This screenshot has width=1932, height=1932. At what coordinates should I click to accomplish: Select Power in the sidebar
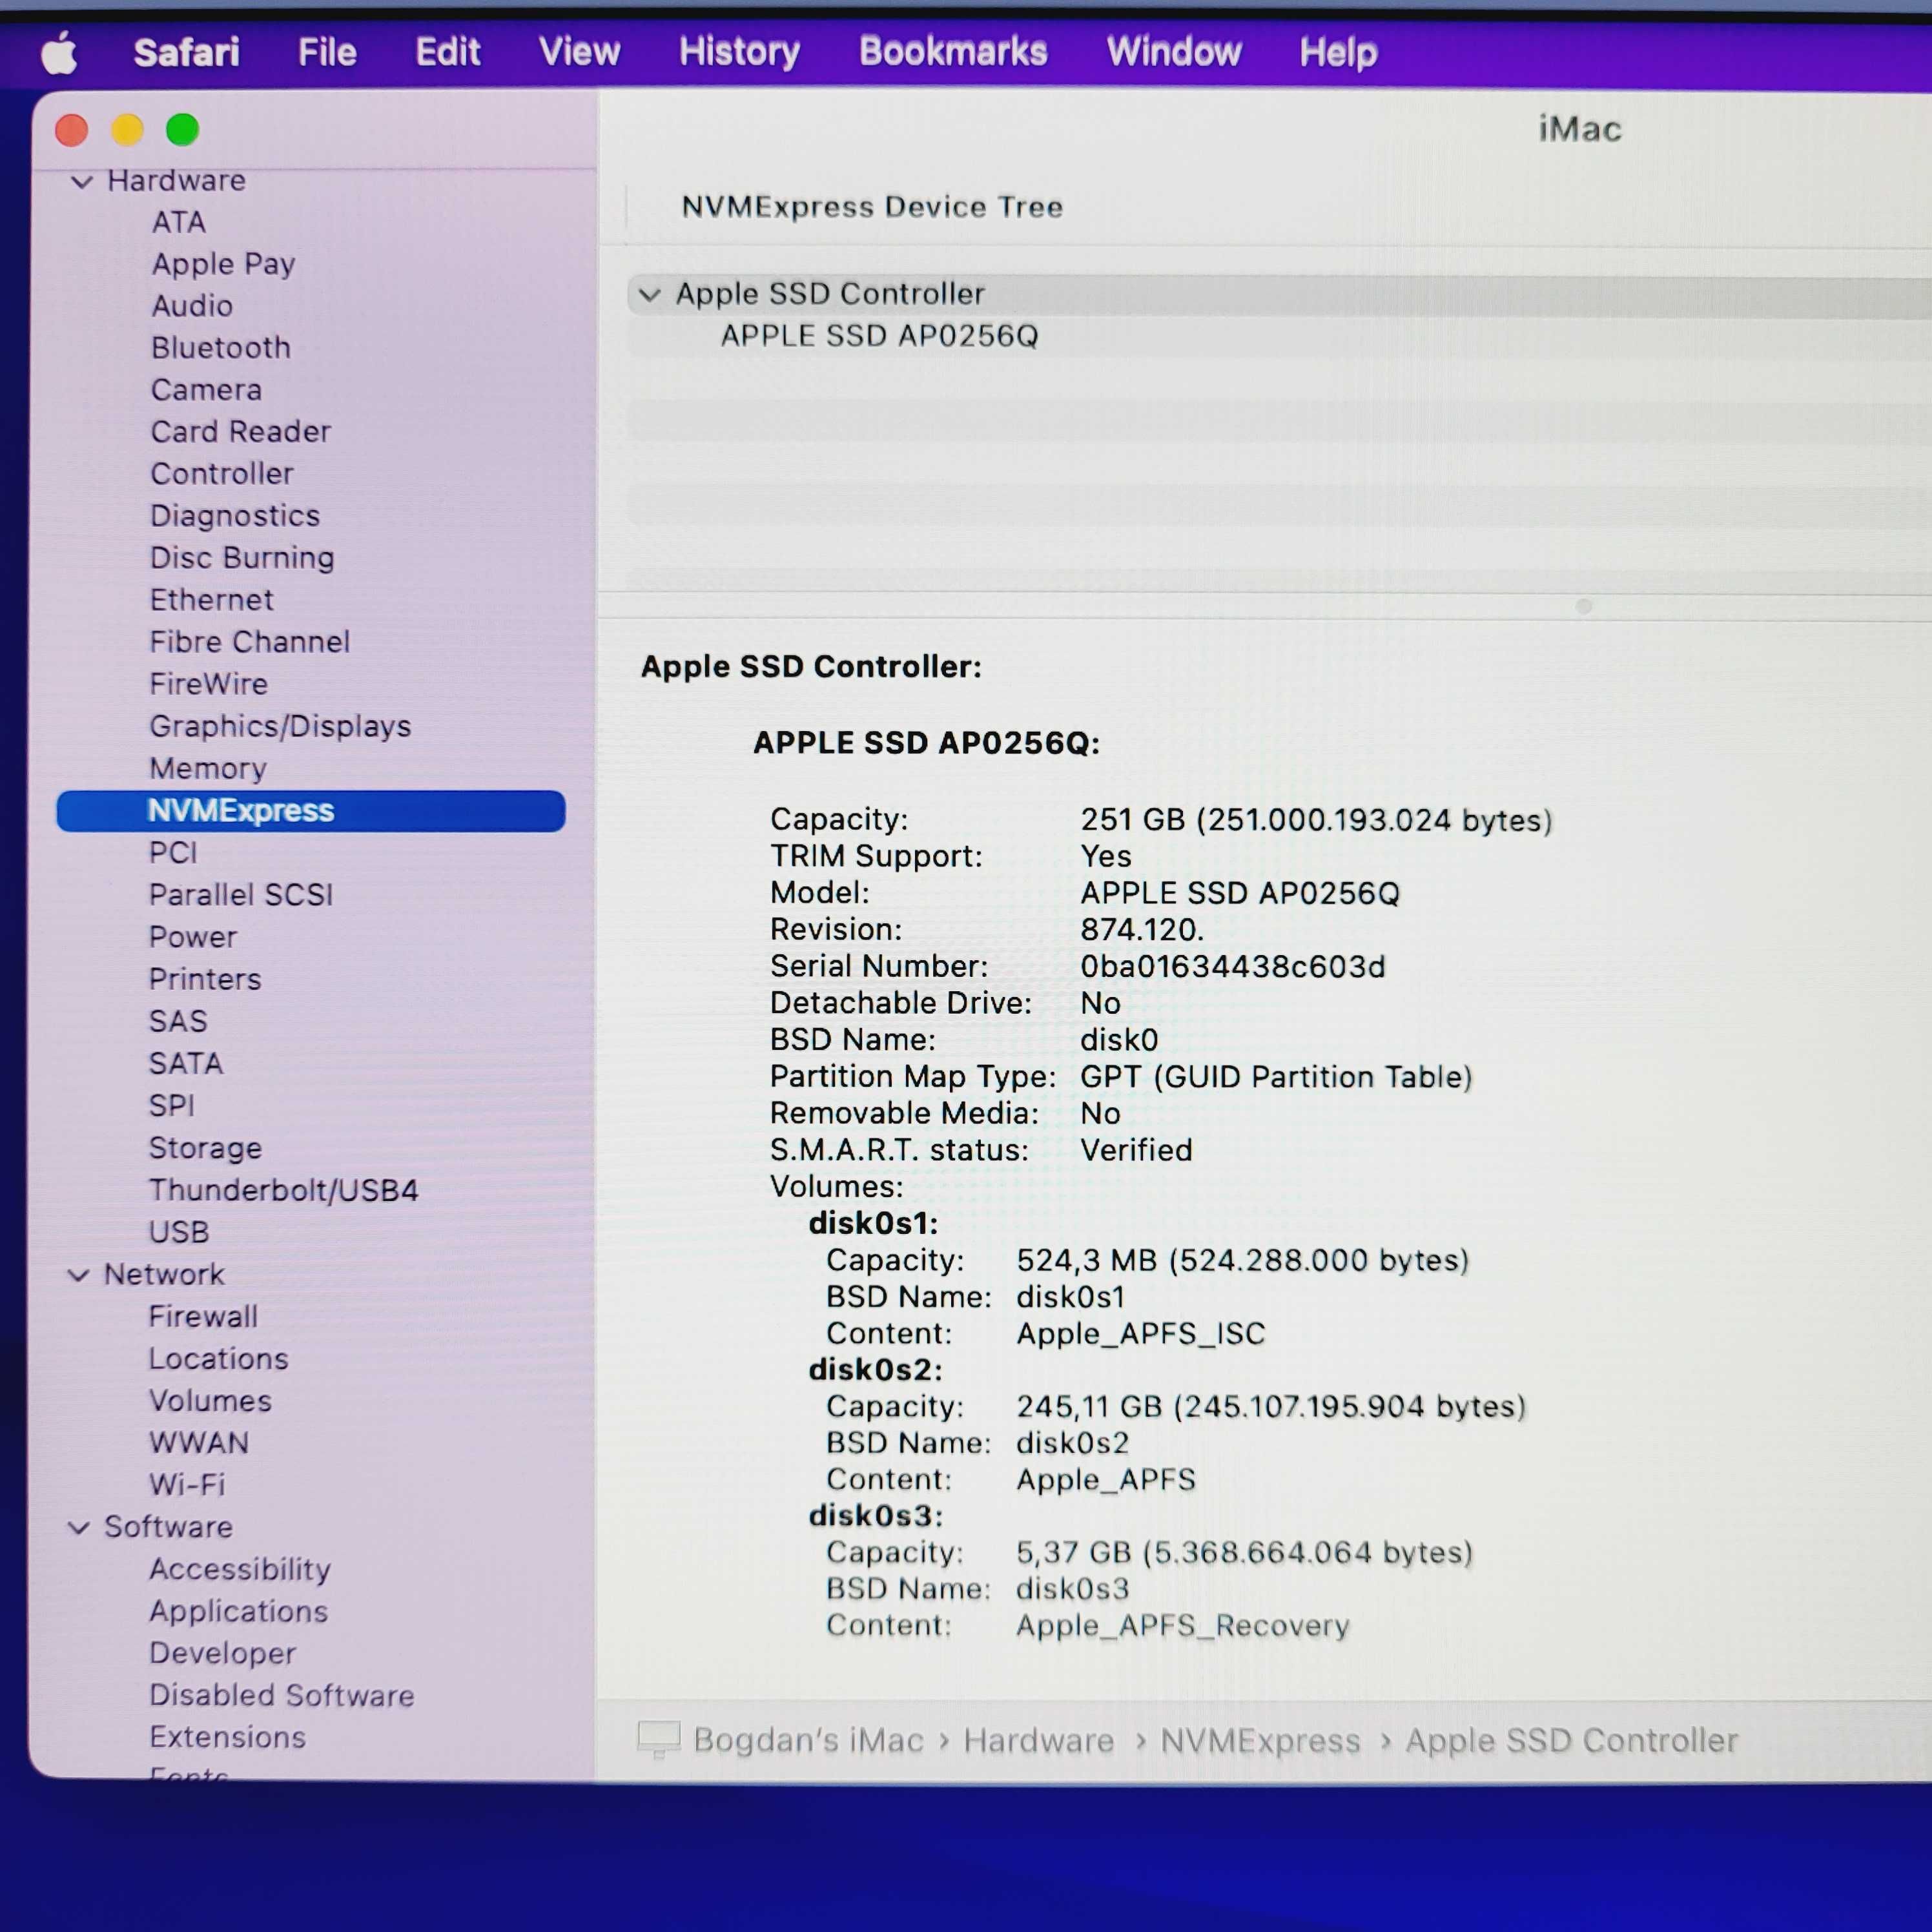193,937
